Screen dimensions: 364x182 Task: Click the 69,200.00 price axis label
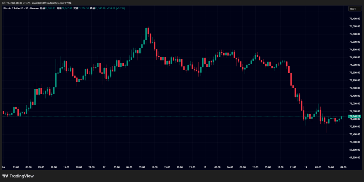click(x=355, y=157)
